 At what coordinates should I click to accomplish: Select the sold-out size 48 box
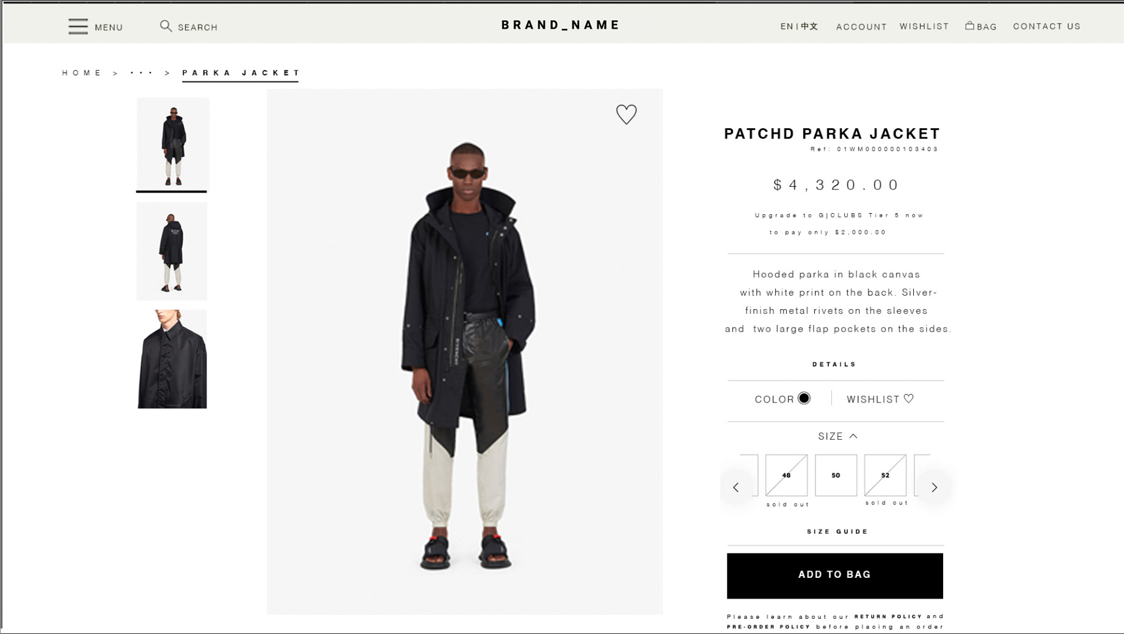click(786, 475)
